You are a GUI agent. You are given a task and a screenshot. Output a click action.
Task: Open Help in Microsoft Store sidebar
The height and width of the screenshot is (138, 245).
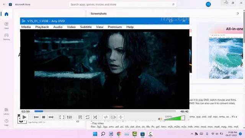tap(7, 122)
